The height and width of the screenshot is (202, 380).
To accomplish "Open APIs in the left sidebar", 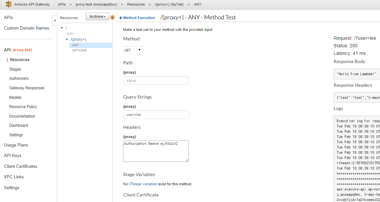I will tap(9, 18).
